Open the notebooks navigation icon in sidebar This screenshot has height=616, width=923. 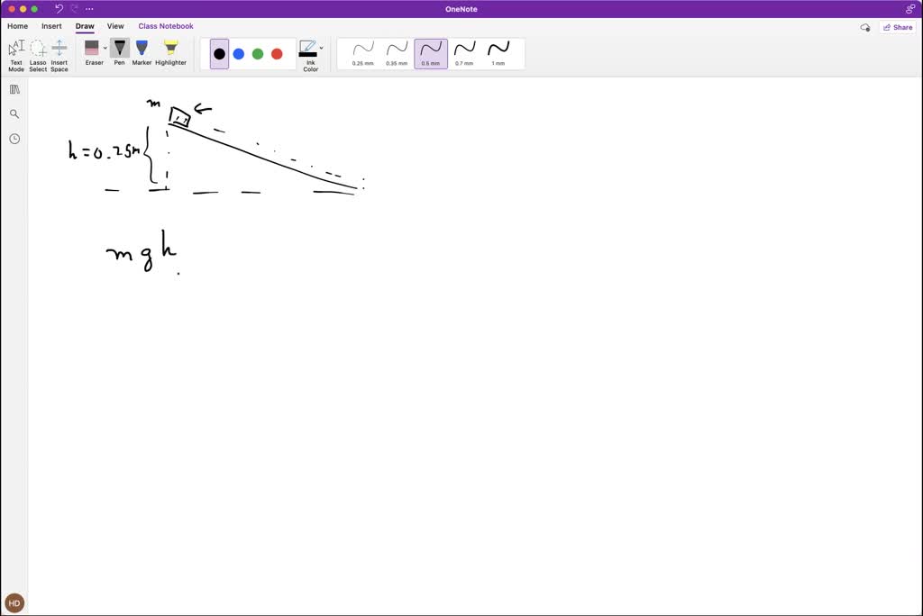(x=14, y=90)
